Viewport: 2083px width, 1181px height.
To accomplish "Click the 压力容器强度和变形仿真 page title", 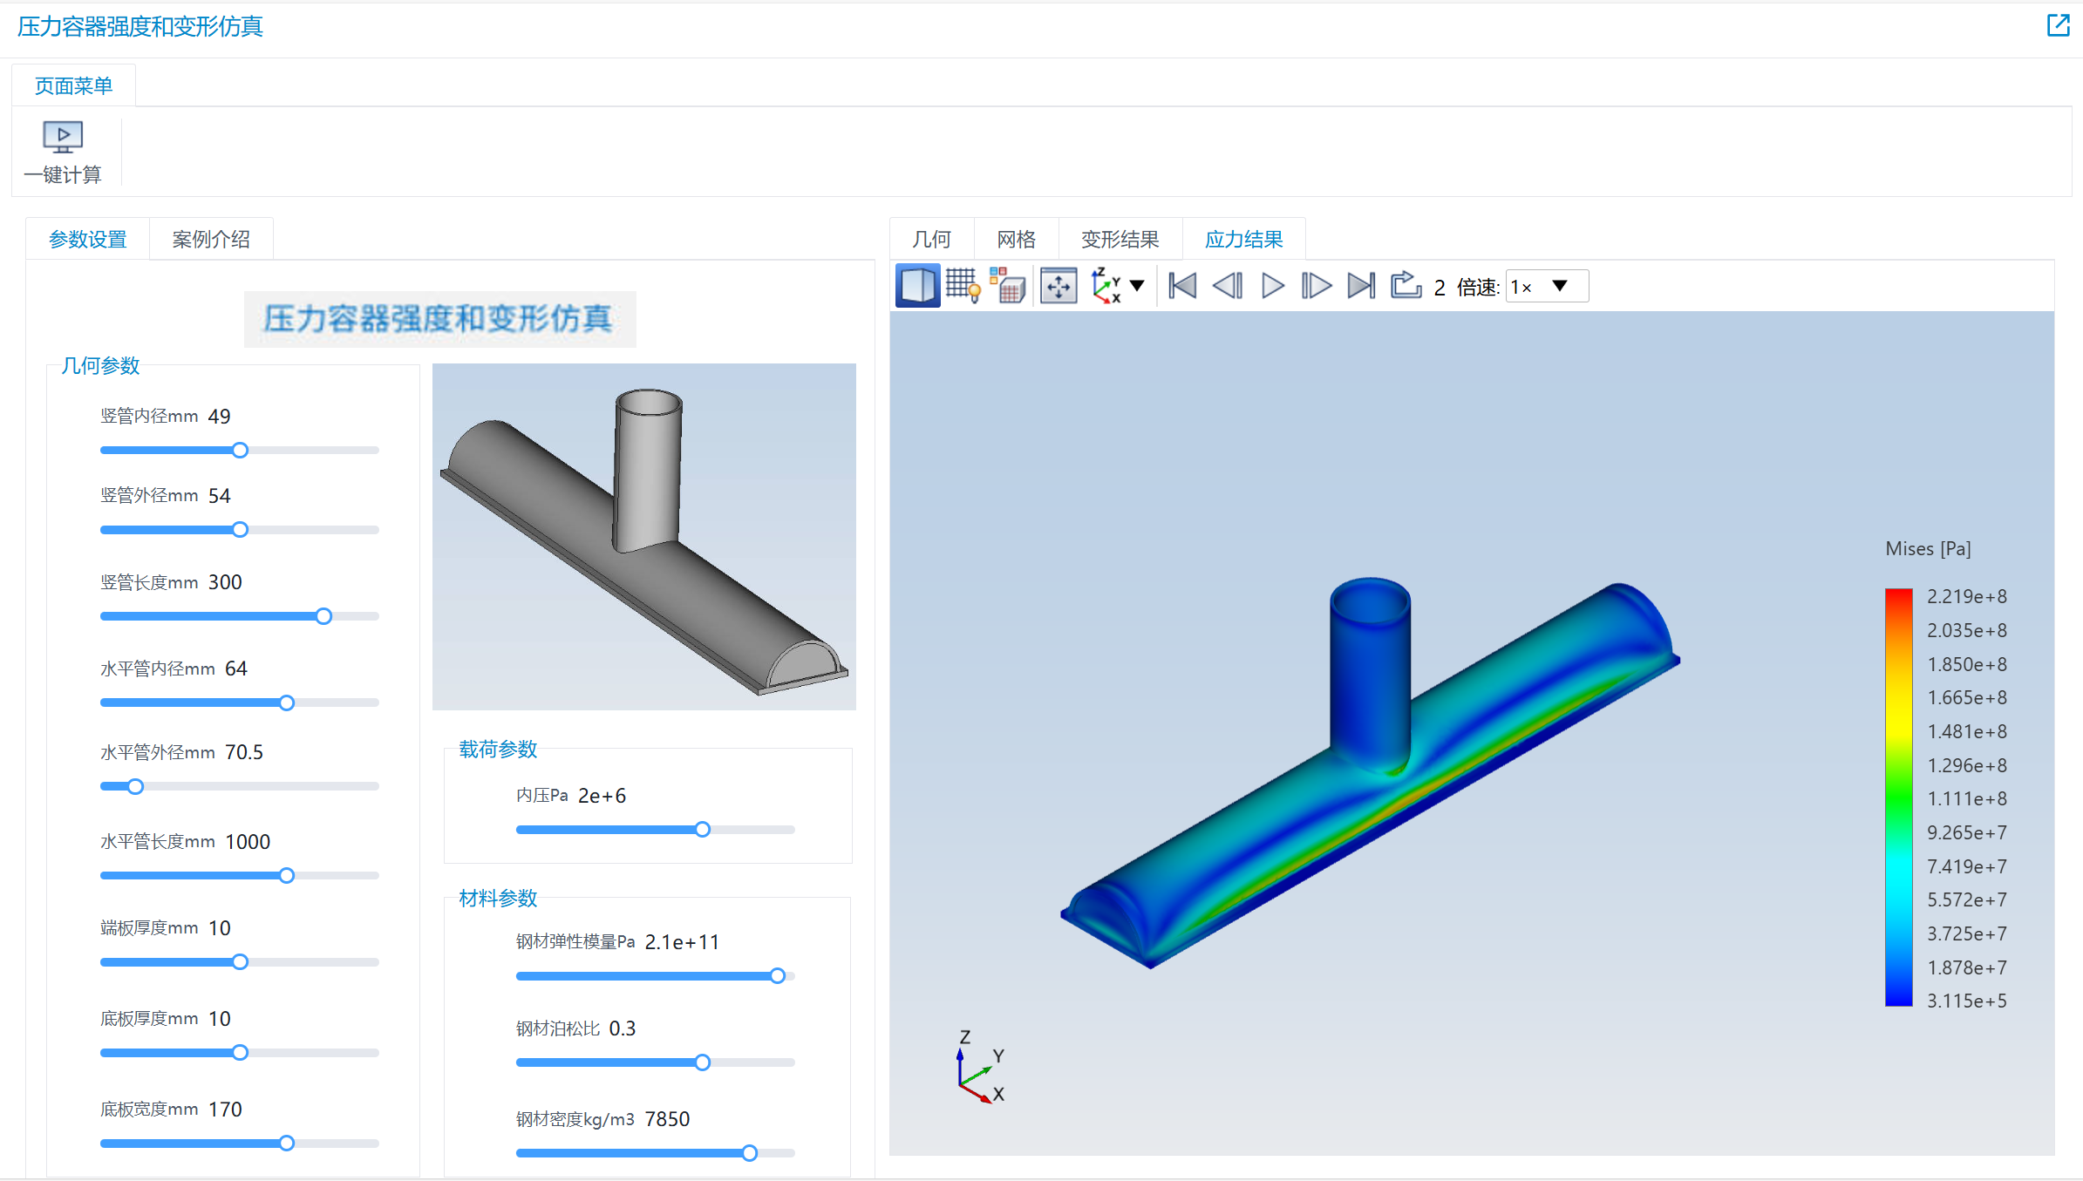I will pyautogui.click(x=140, y=26).
